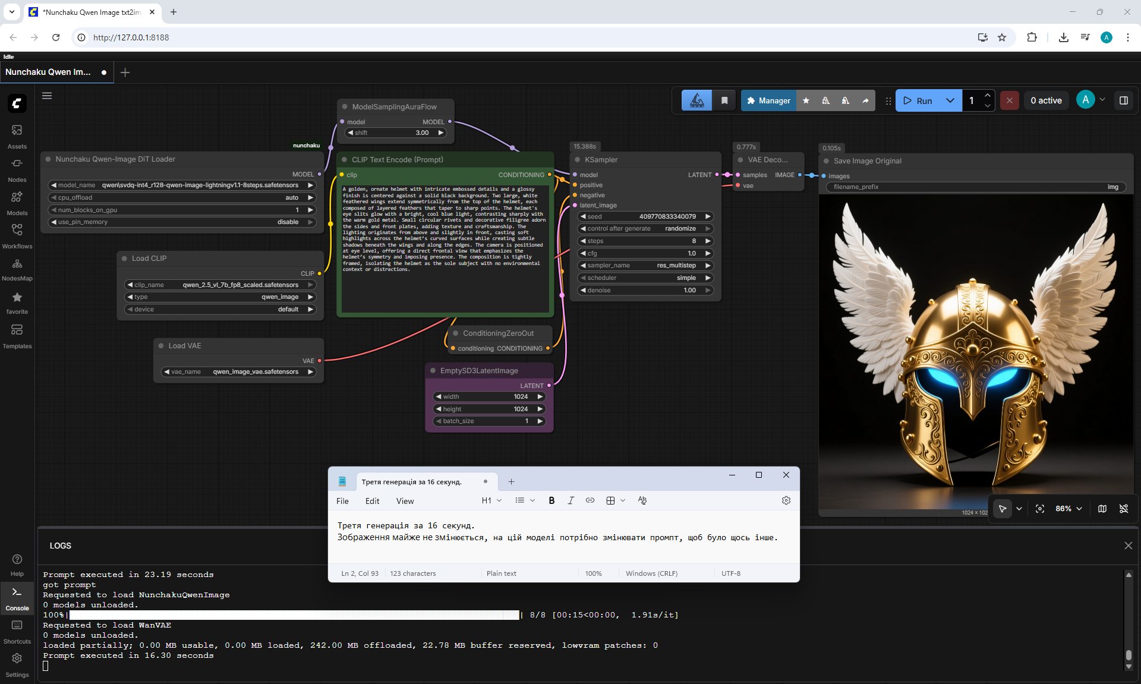1141x684 pixels.
Task: Toggle the Console panel icon
Action: (x=17, y=598)
